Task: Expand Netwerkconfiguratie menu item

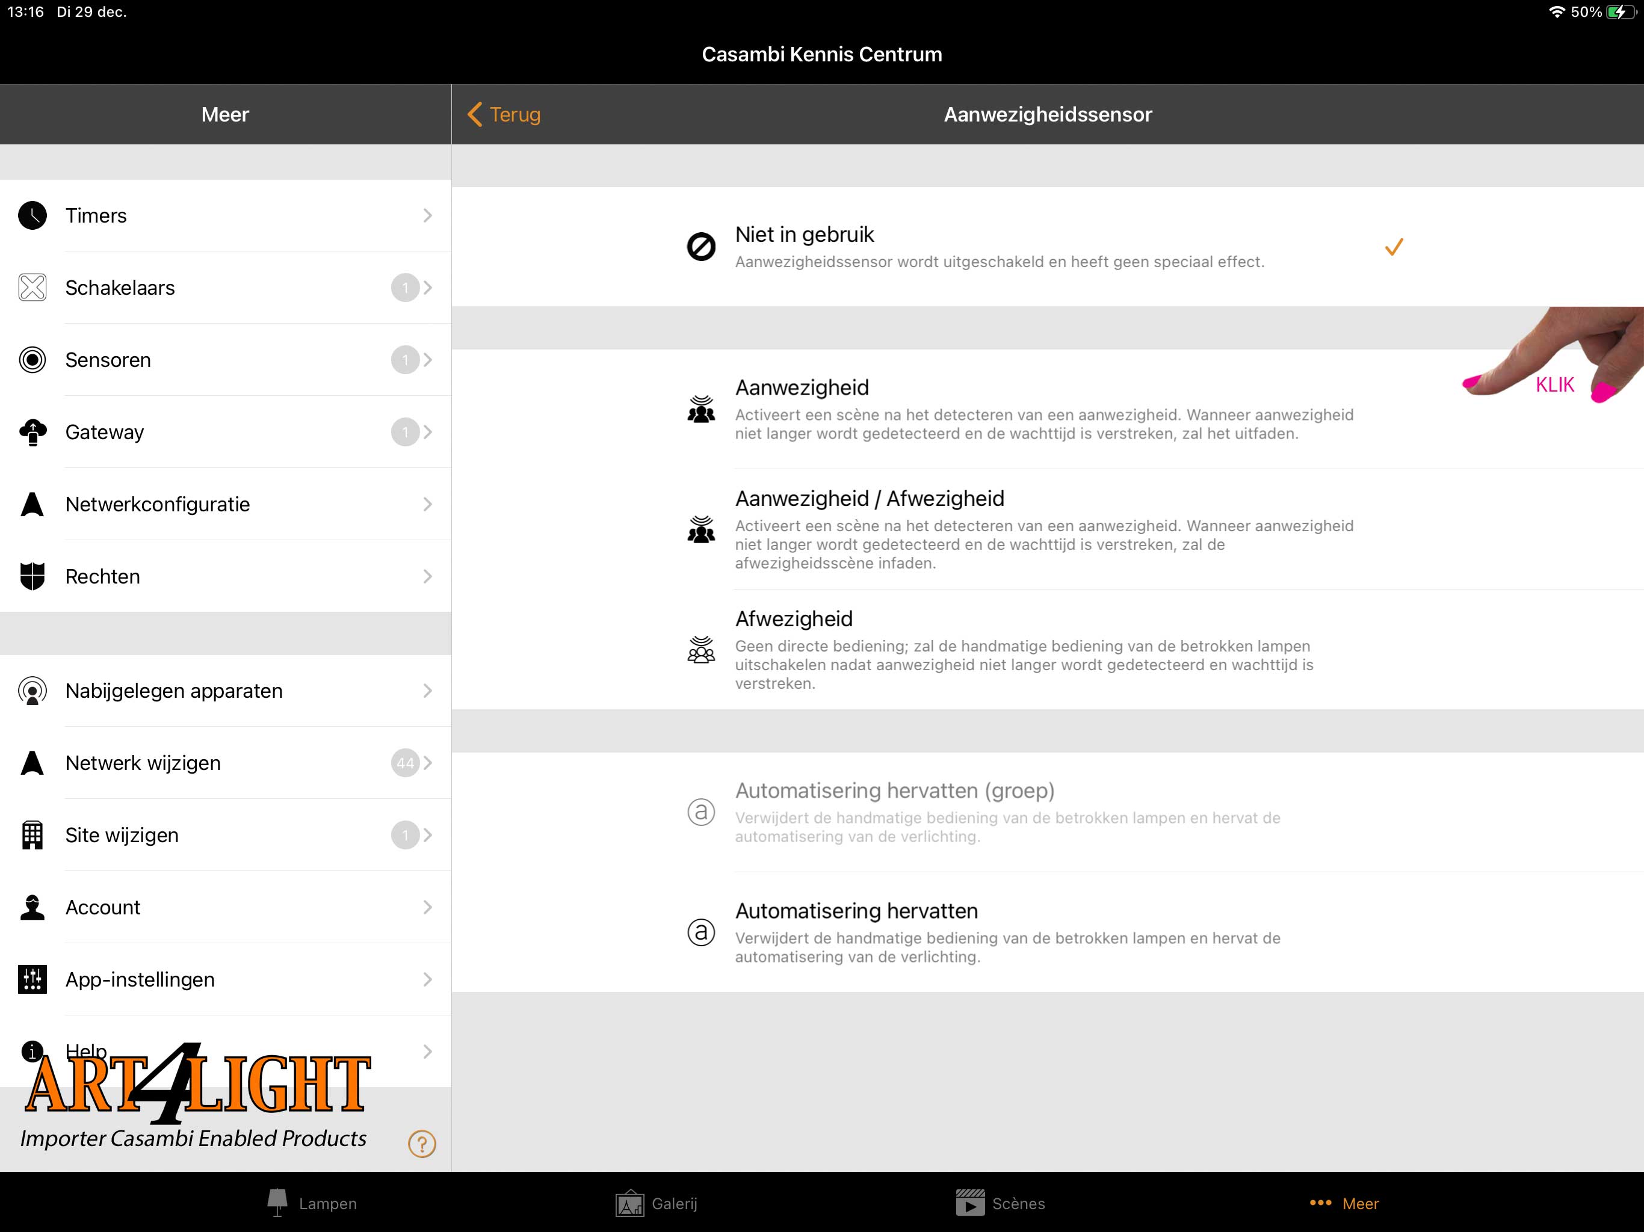Action: pos(225,505)
